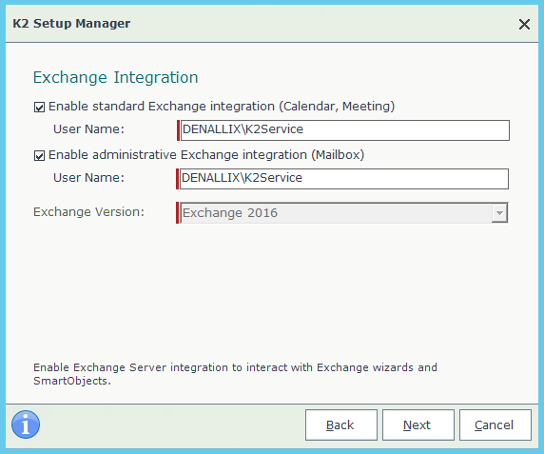Cancel the setup wizard
544x454 pixels.
(495, 424)
